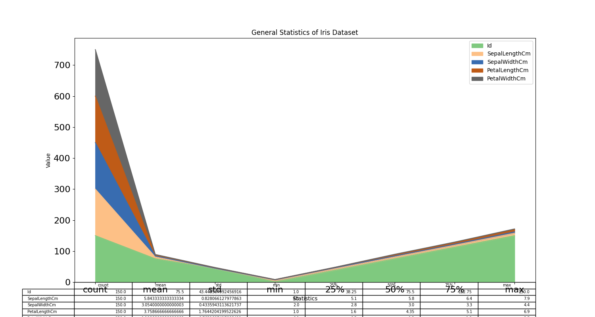595x317 pixels.
Task: Select the Id label in the legend
Action: [489, 46]
